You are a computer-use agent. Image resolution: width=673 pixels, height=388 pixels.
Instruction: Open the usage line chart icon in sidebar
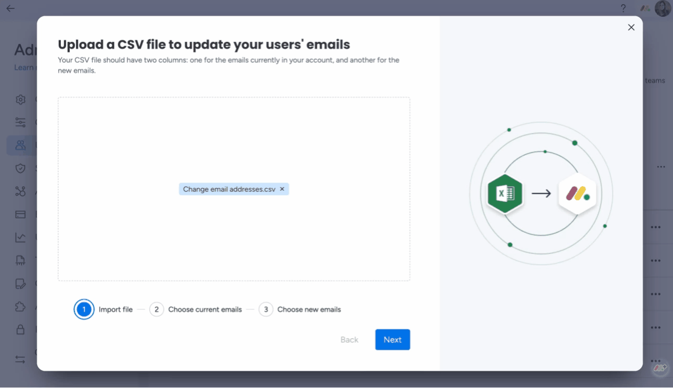tap(20, 238)
